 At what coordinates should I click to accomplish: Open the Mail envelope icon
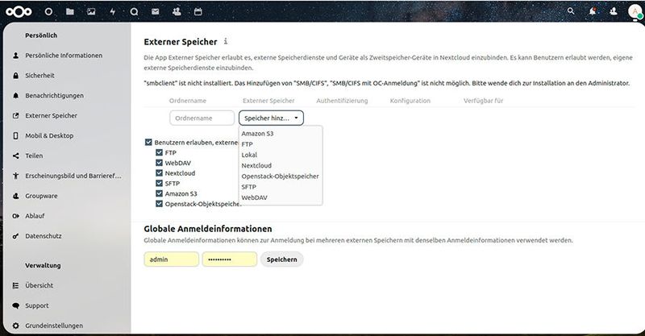click(156, 12)
